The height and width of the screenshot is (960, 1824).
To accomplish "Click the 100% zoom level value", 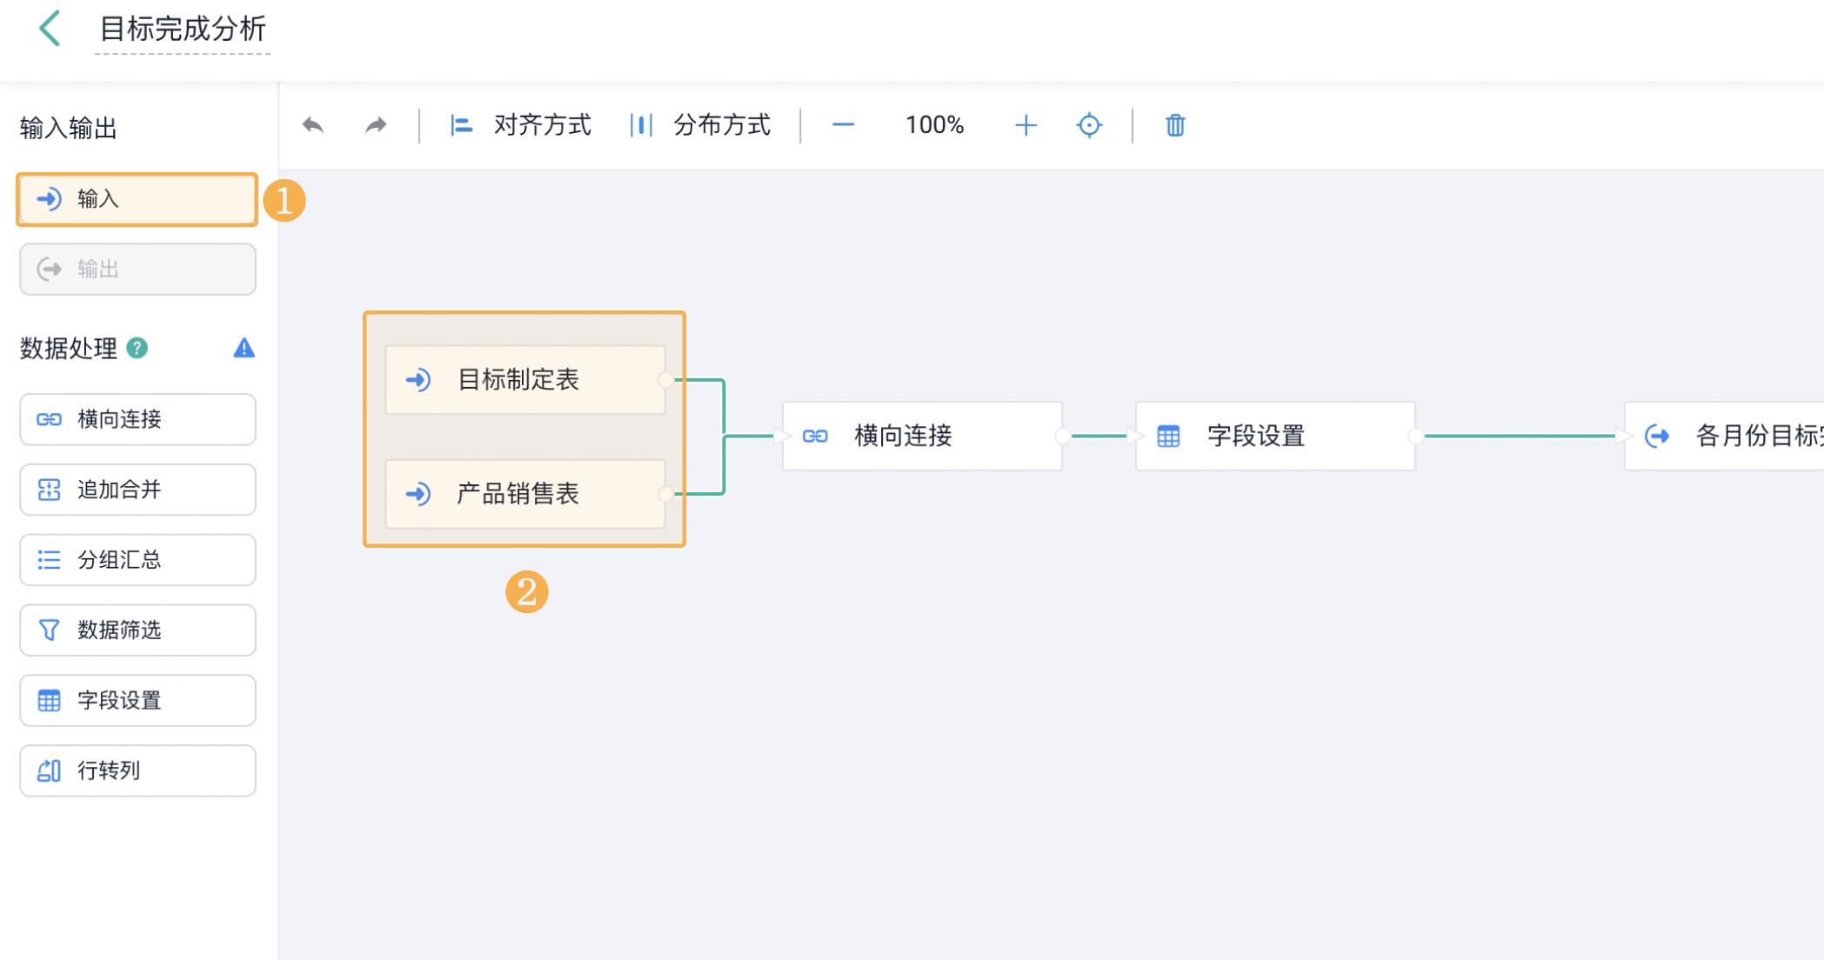I will (933, 124).
